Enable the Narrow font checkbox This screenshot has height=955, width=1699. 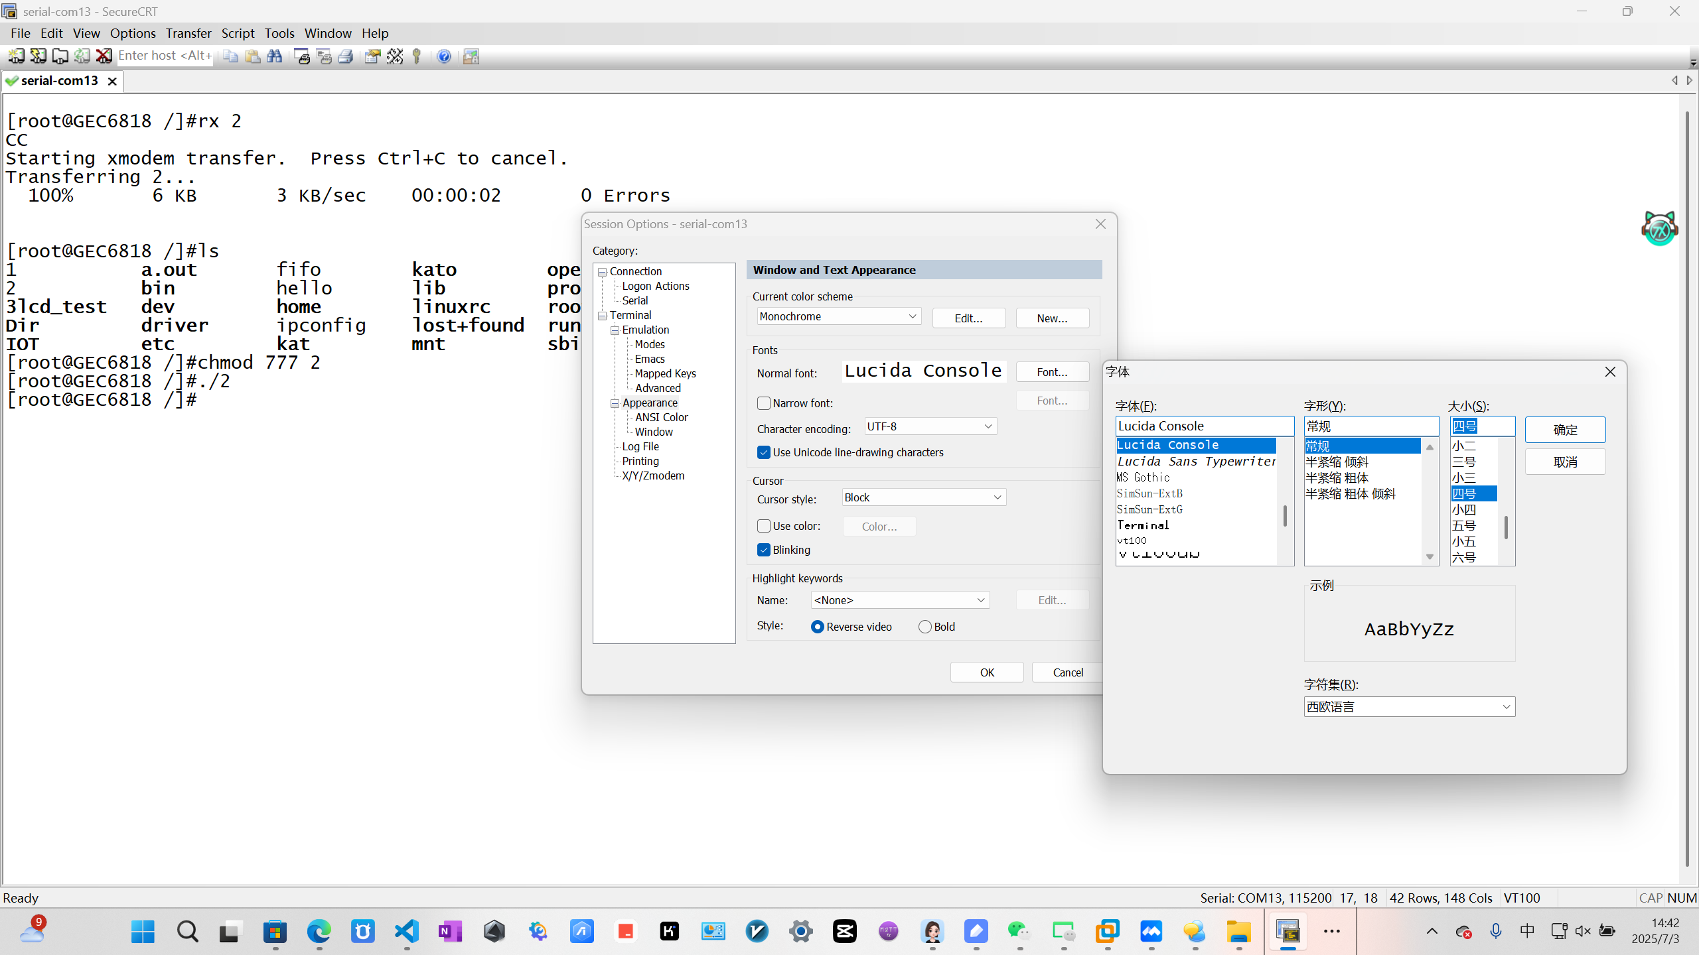pyautogui.click(x=764, y=403)
